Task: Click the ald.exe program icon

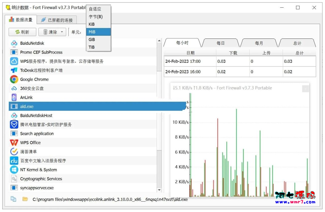Action: click(14, 107)
